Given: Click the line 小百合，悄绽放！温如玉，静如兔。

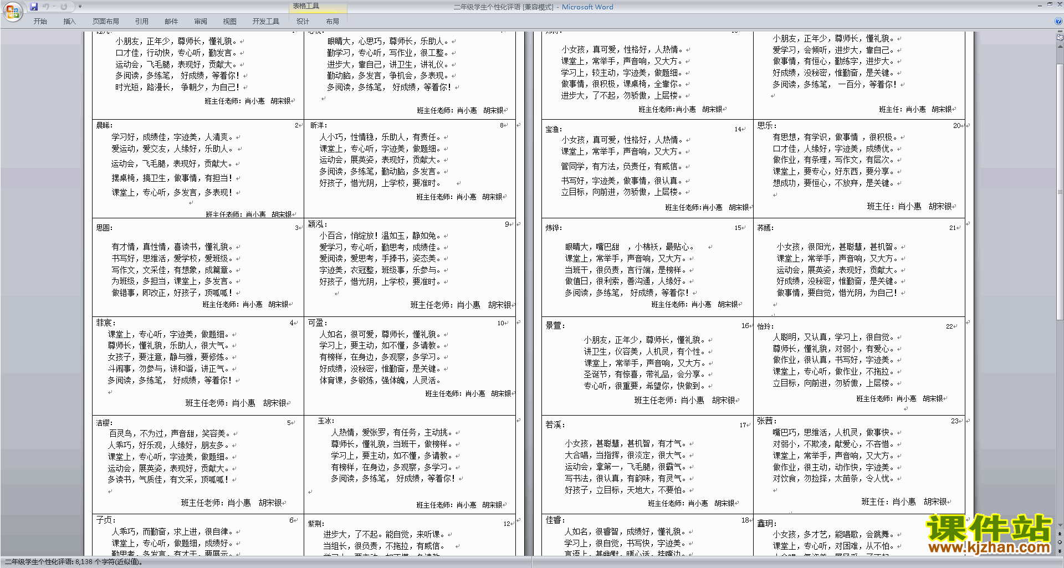Looking at the screenshot, I should [380, 236].
